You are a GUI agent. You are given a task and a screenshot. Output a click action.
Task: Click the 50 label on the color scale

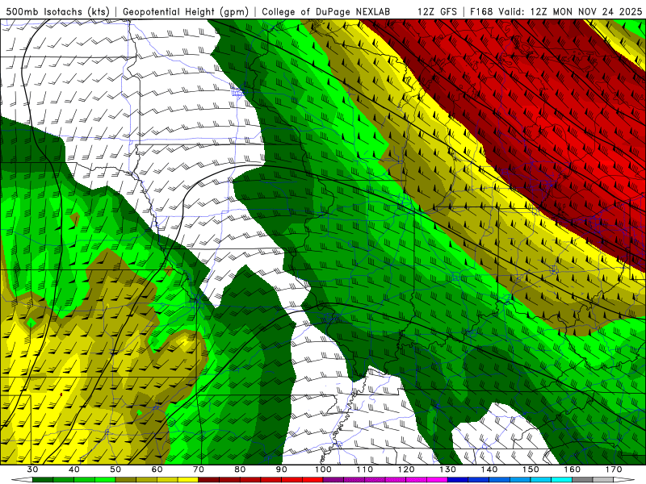(115, 469)
